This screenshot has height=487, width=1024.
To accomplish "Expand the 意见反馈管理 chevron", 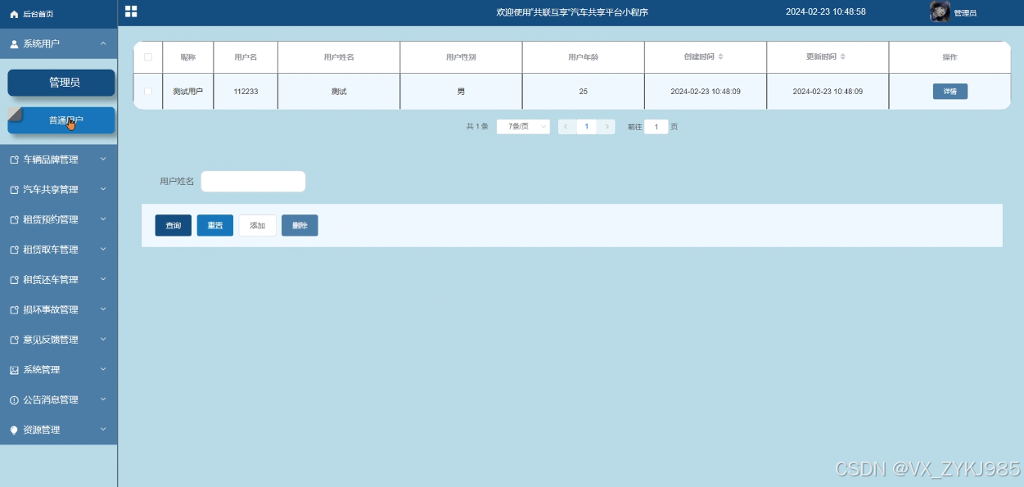I will click(x=103, y=339).
